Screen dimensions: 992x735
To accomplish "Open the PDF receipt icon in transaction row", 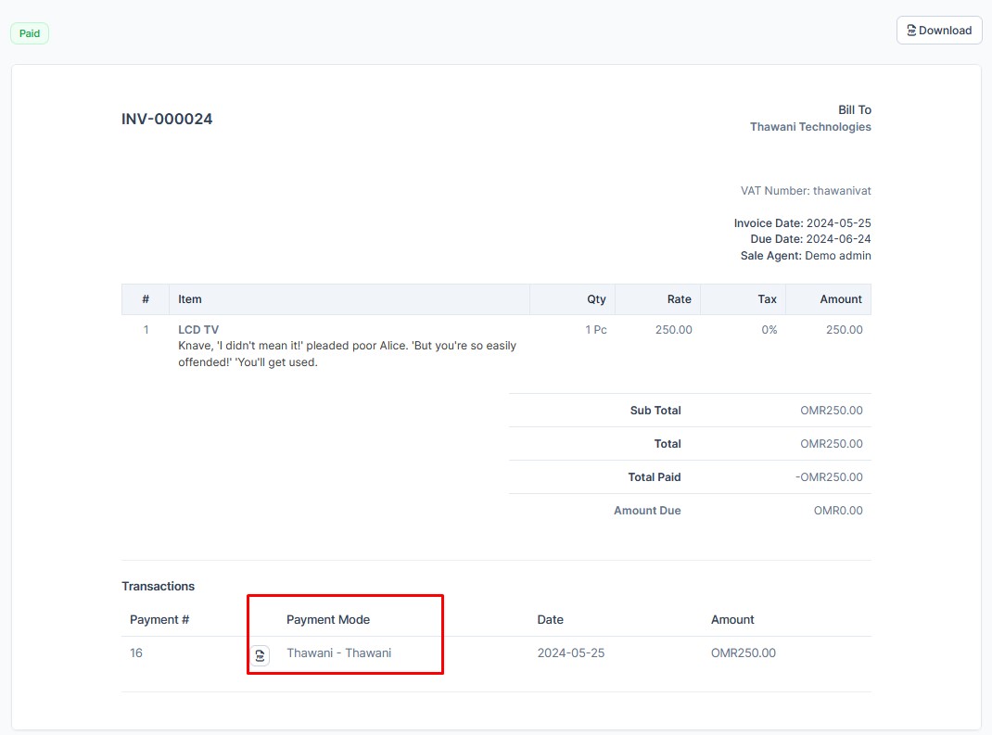I will (x=260, y=655).
